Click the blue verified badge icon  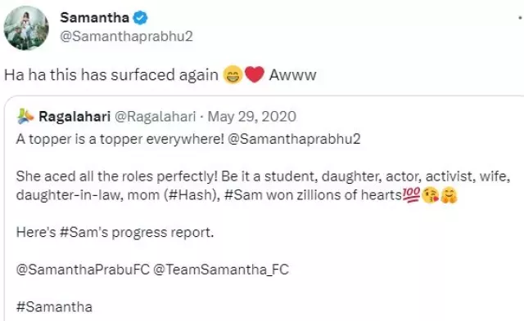click(140, 18)
